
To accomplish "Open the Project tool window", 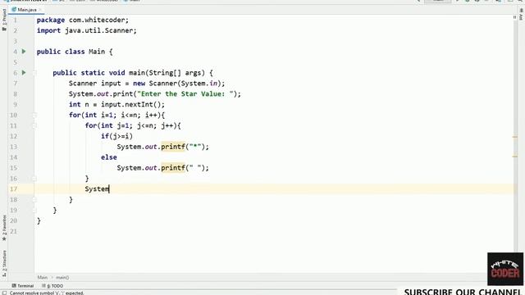I will point(4,20).
